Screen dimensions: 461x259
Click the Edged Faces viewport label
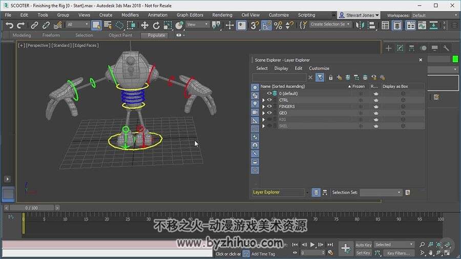click(86, 45)
